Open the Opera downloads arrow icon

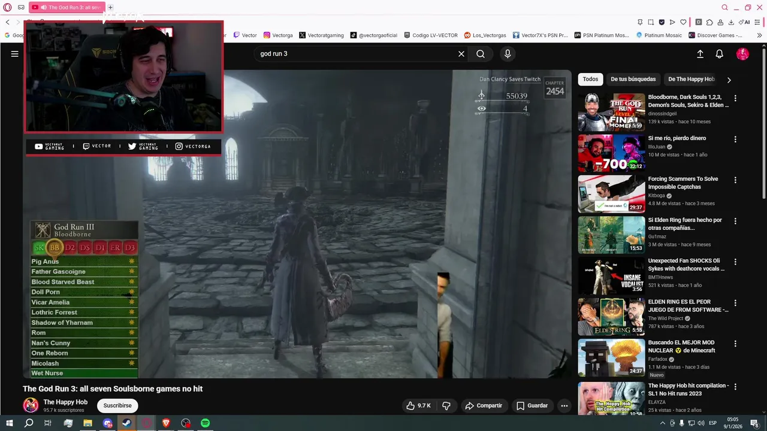[x=731, y=22]
